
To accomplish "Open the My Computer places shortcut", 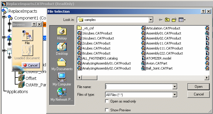I will 62,79.
